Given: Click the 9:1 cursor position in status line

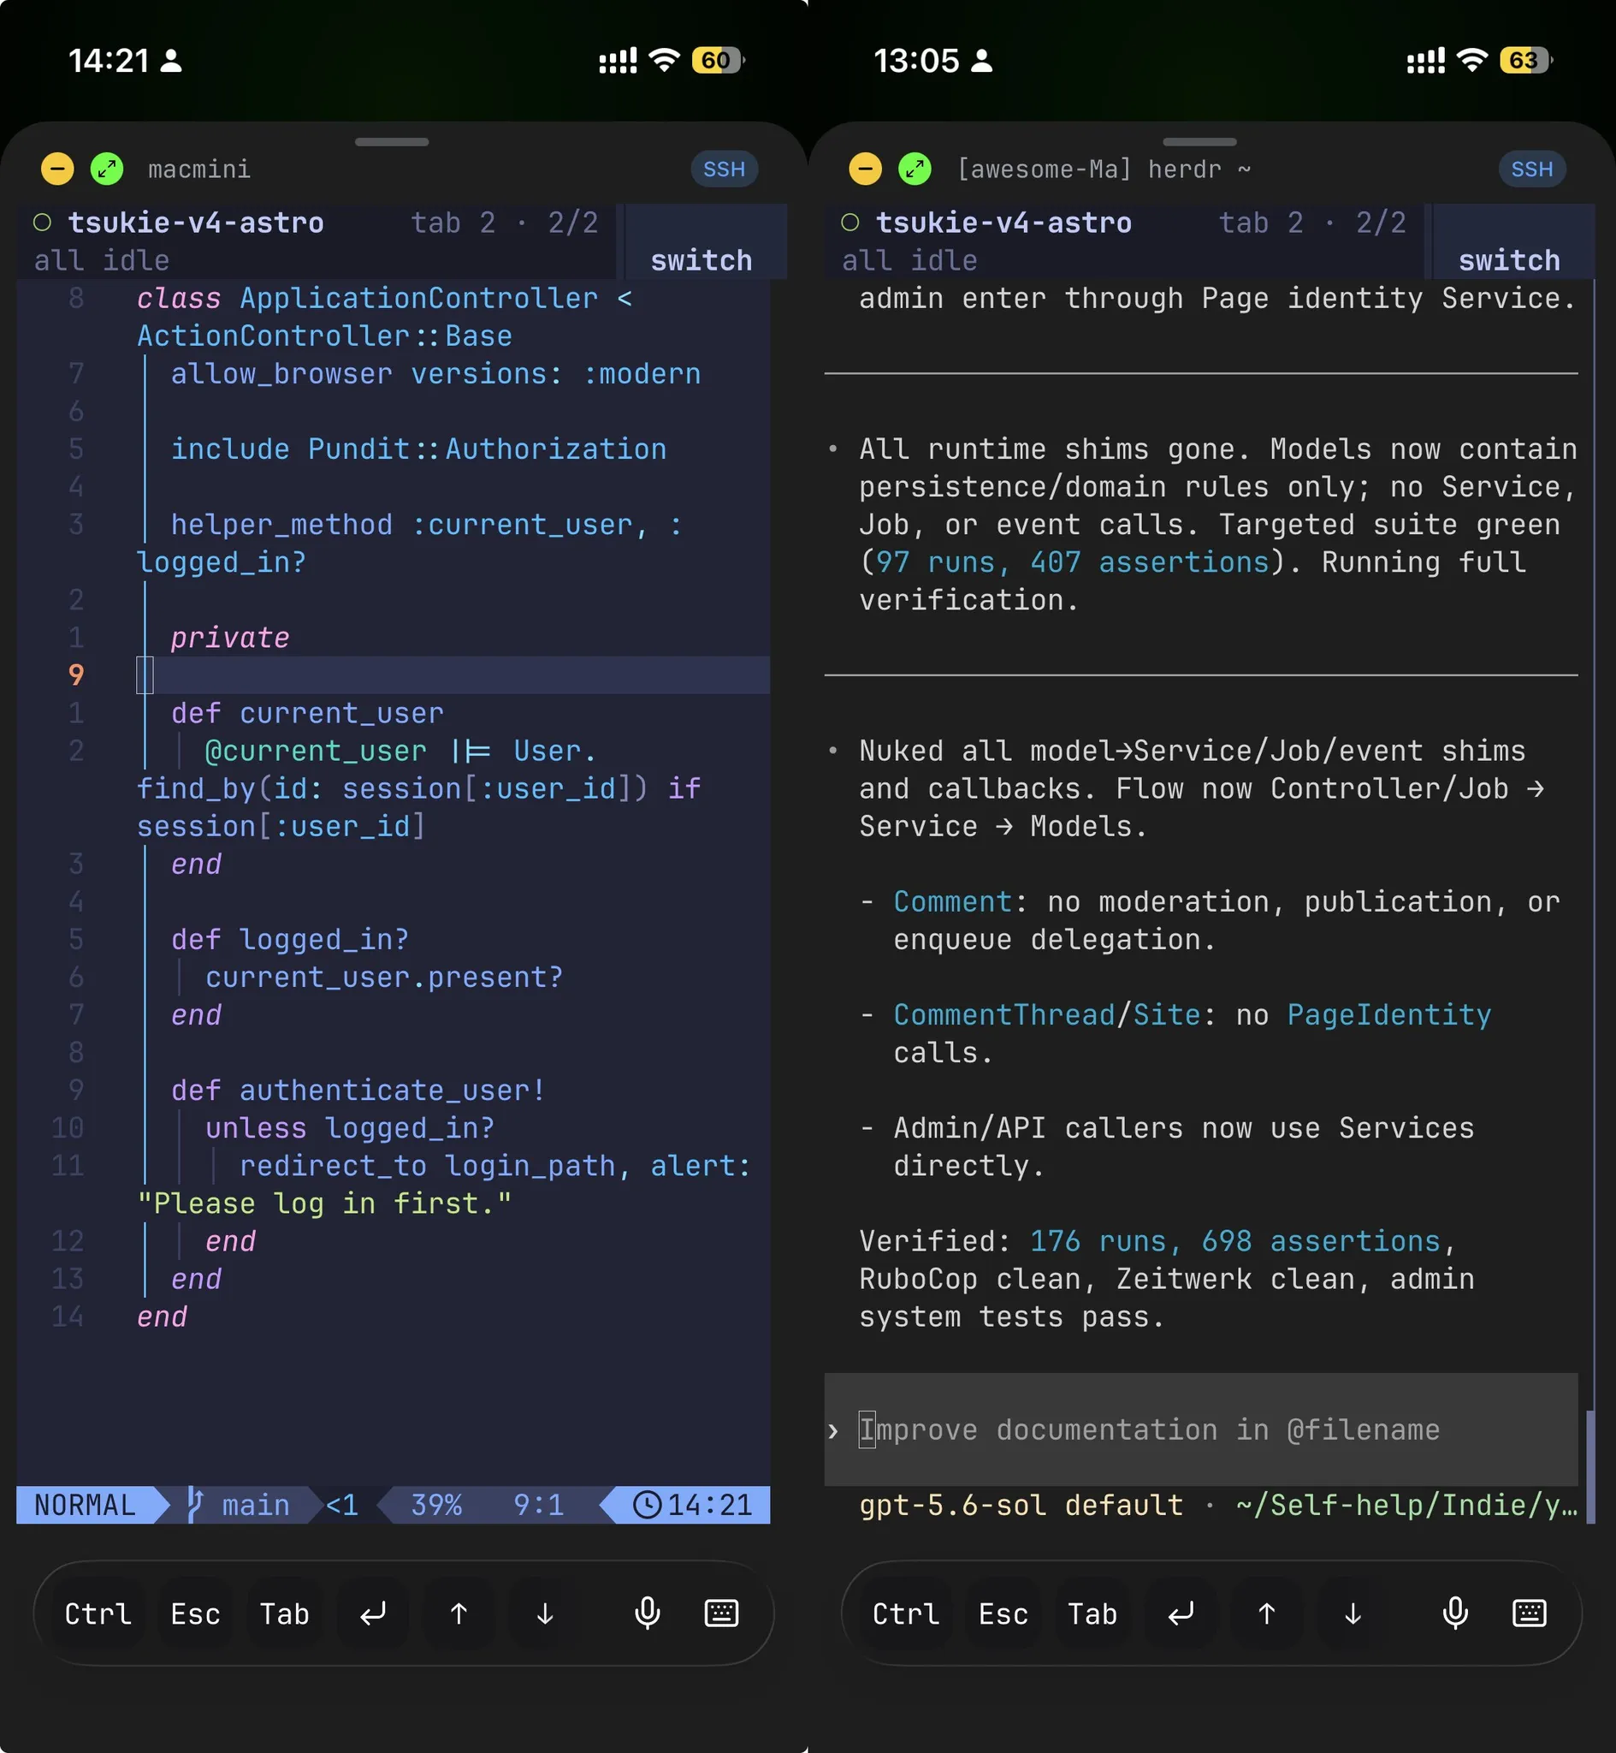Looking at the screenshot, I should [x=539, y=1505].
